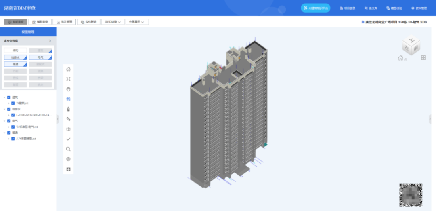The width and height of the screenshot is (436, 211).
Task: Open the 2D3D转换 dropdown
Action: [x=113, y=22]
